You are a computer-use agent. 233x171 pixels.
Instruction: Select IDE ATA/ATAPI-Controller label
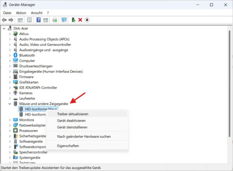(38, 87)
